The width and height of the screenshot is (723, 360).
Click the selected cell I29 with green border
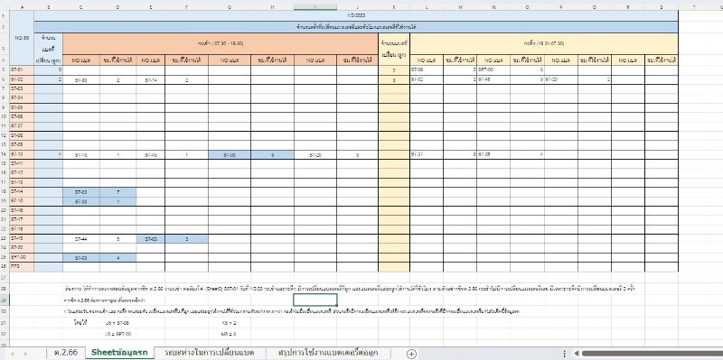pos(315,300)
